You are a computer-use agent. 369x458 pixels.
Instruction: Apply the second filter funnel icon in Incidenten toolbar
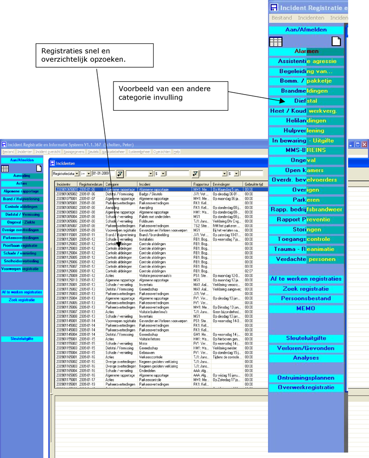[x=195, y=174]
